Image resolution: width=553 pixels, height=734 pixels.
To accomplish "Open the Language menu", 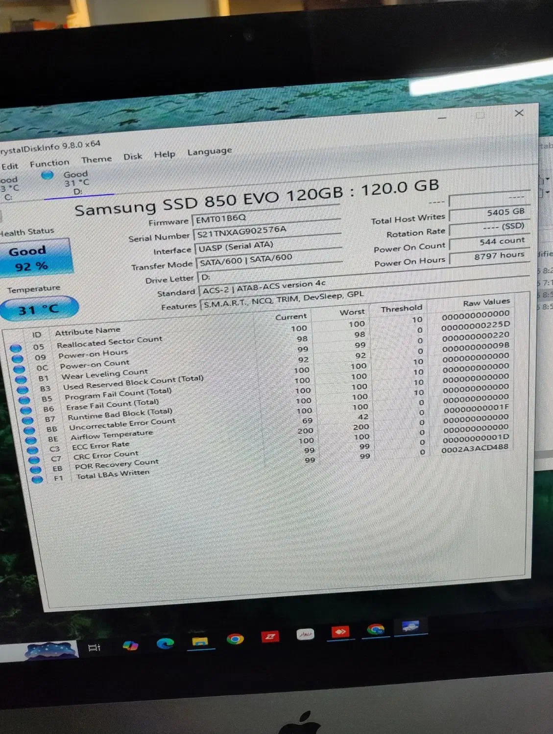I will pos(209,152).
